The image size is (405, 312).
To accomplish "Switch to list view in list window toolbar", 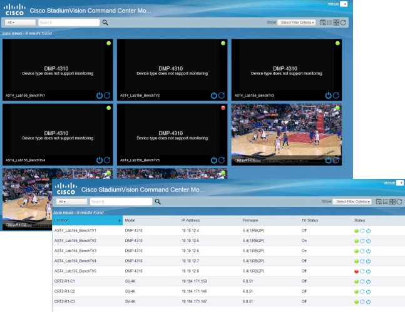I will click(386, 202).
